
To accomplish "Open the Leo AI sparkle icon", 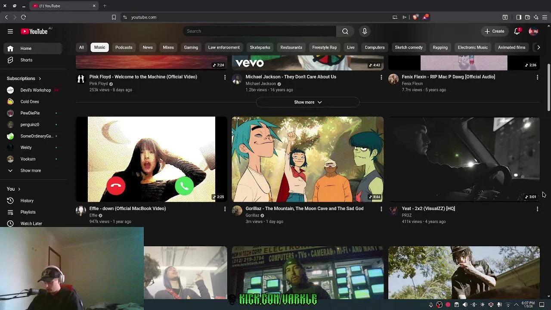I will [x=536, y=17].
